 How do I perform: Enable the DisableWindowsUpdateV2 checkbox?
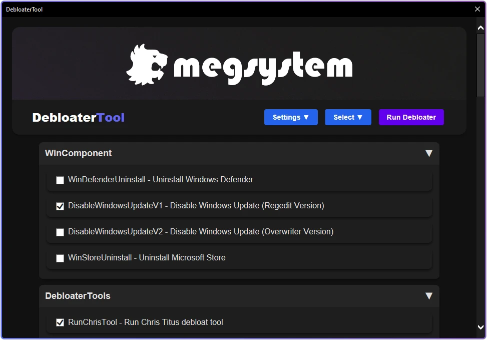[60, 232]
